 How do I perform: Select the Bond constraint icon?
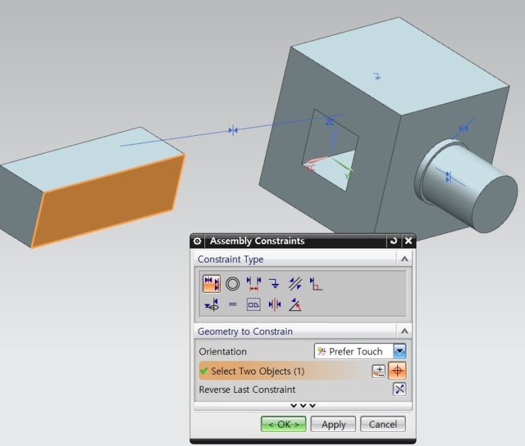[x=253, y=305]
